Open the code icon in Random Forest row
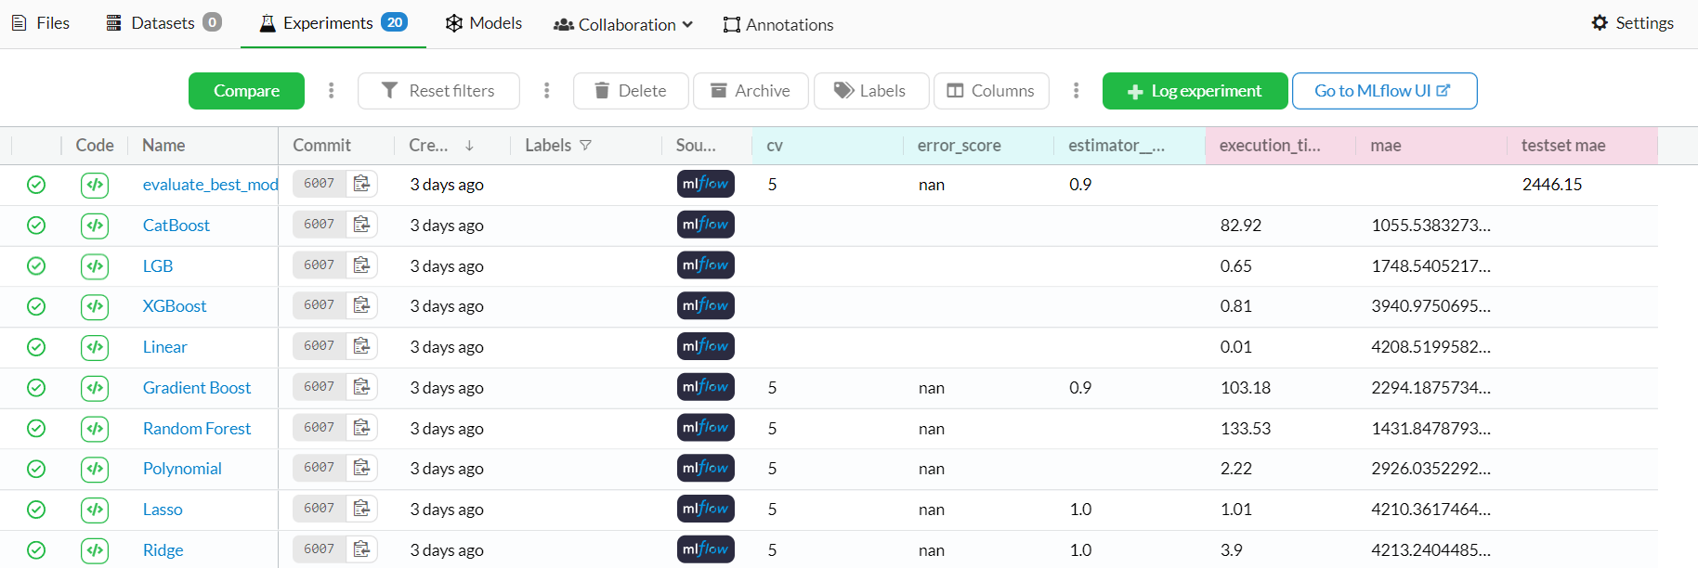Image resolution: width=1698 pixels, height=568 pixels. (95, 429)
